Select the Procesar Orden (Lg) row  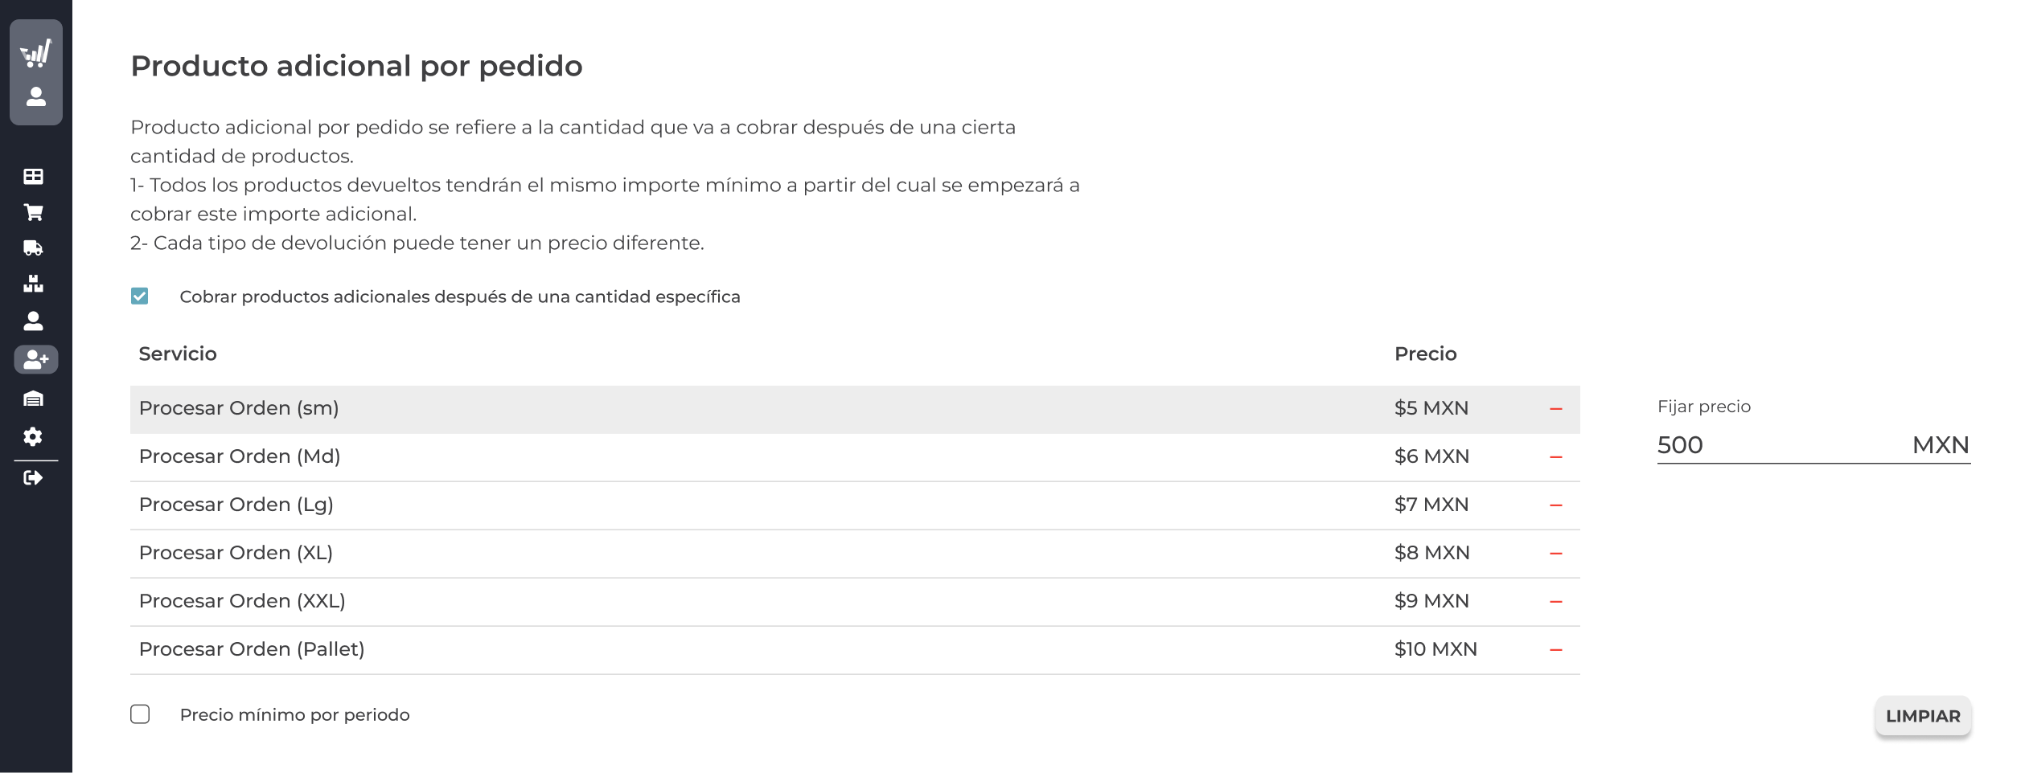[855, 505]
